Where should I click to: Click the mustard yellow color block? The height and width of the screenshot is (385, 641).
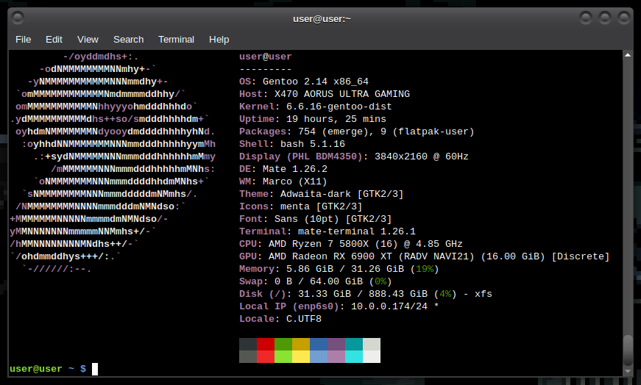click(x=301, y=344)
